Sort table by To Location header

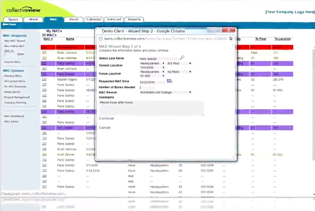pos(283,39)
